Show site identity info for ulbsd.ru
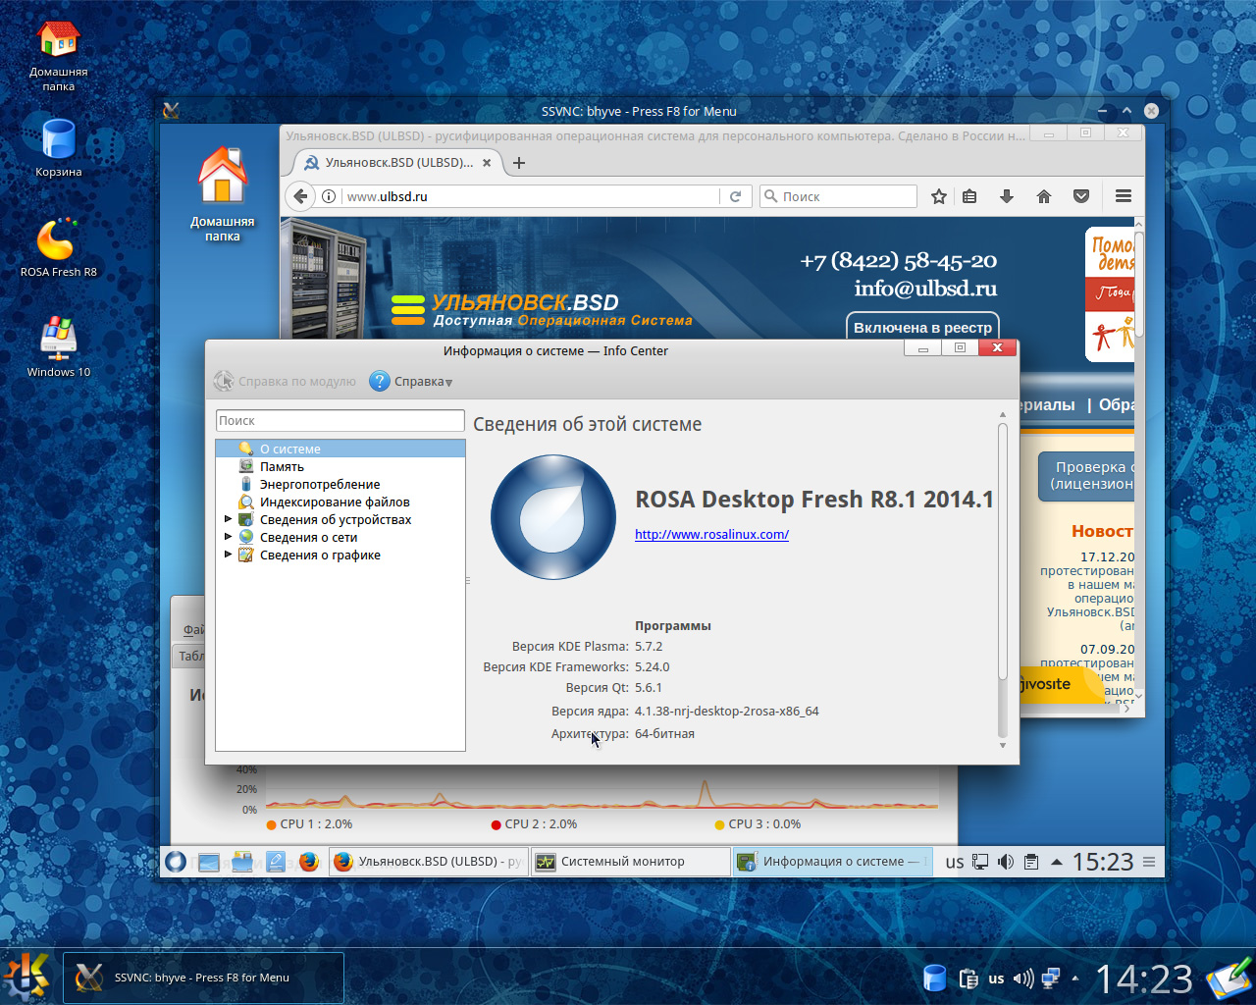 (329, 196)
